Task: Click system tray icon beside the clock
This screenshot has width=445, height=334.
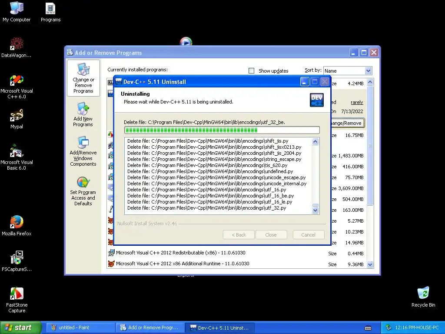Action: coord(389,327)
